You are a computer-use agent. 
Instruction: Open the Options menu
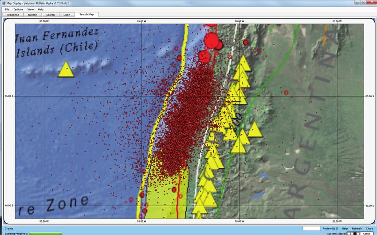pyautogui.click(x=18, y=9)
